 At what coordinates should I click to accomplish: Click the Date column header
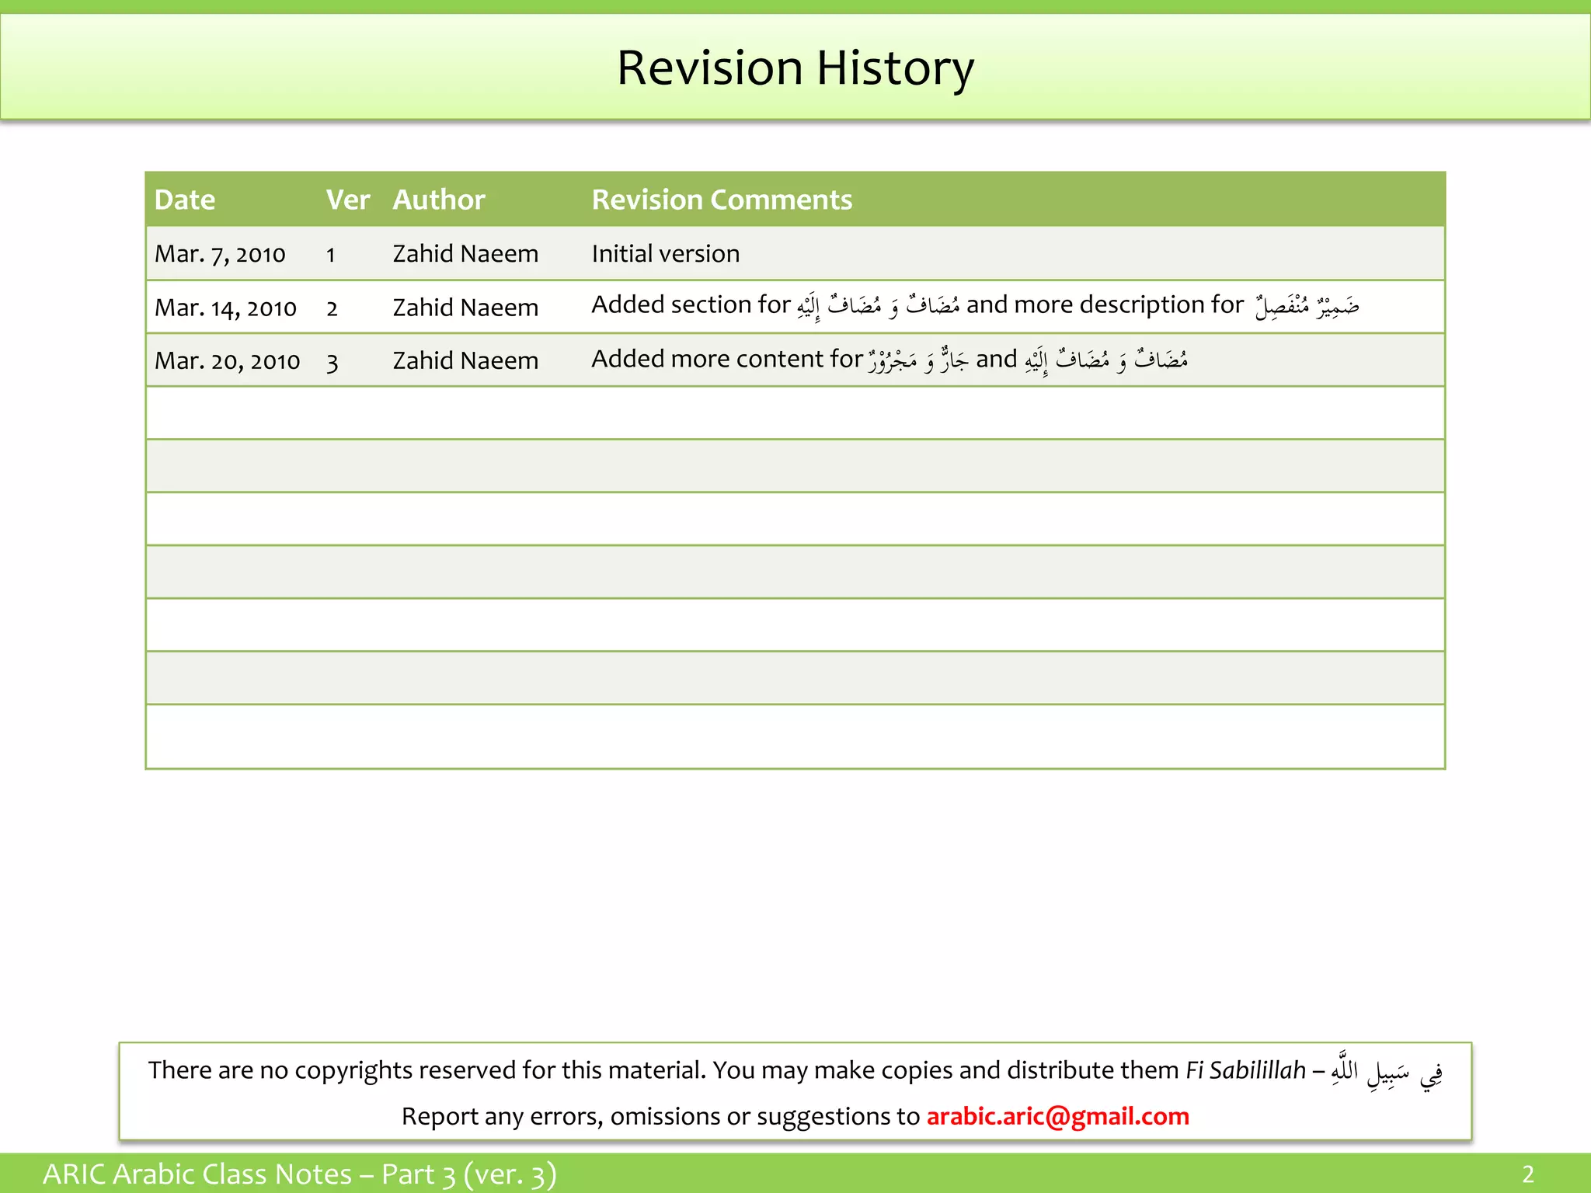pyautogui.click(x=185, y=200)
